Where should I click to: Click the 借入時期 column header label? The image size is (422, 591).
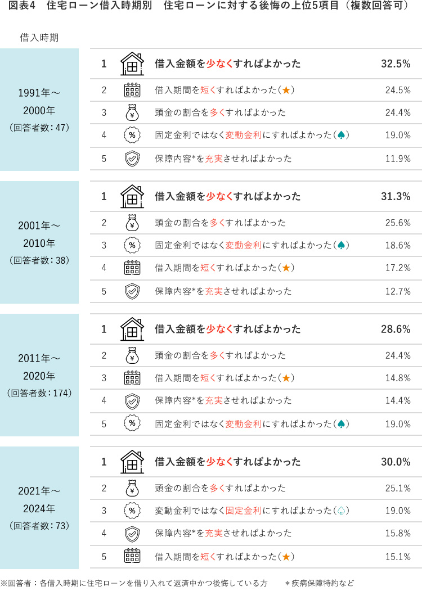point(39,38)
